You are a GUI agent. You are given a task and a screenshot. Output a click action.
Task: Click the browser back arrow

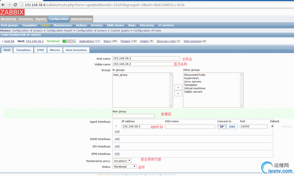pos(3,5)
